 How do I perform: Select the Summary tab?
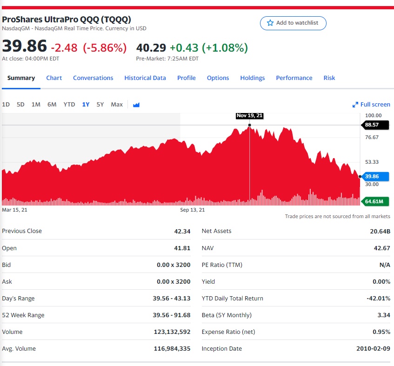pos(21,78)
